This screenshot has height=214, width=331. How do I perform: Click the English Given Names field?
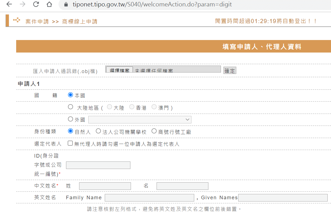tap(283, 198)
